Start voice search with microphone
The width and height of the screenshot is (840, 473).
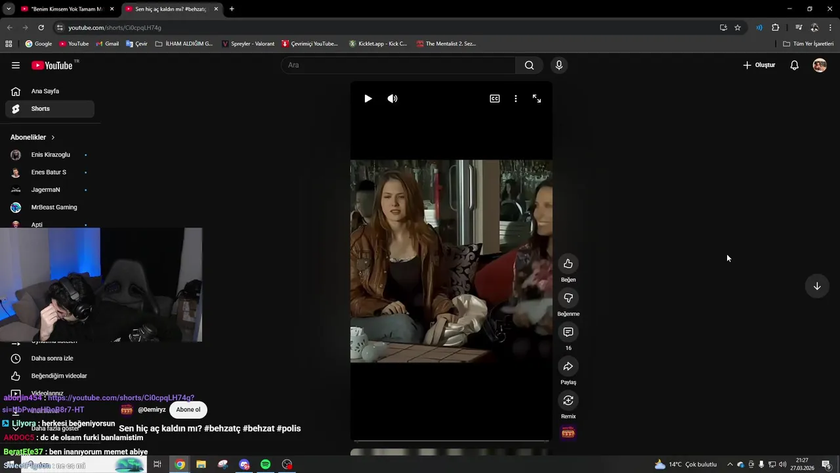pos(559,65)
